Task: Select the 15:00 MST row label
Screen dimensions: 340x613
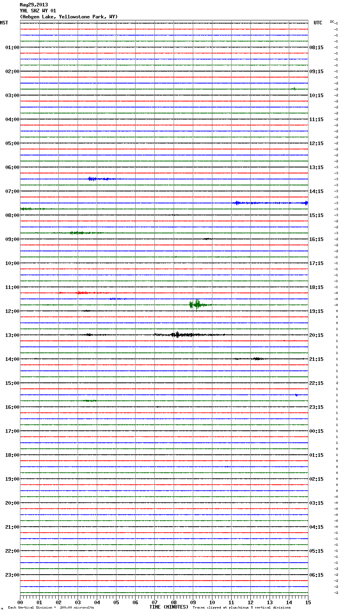Action: coord(12,383)
